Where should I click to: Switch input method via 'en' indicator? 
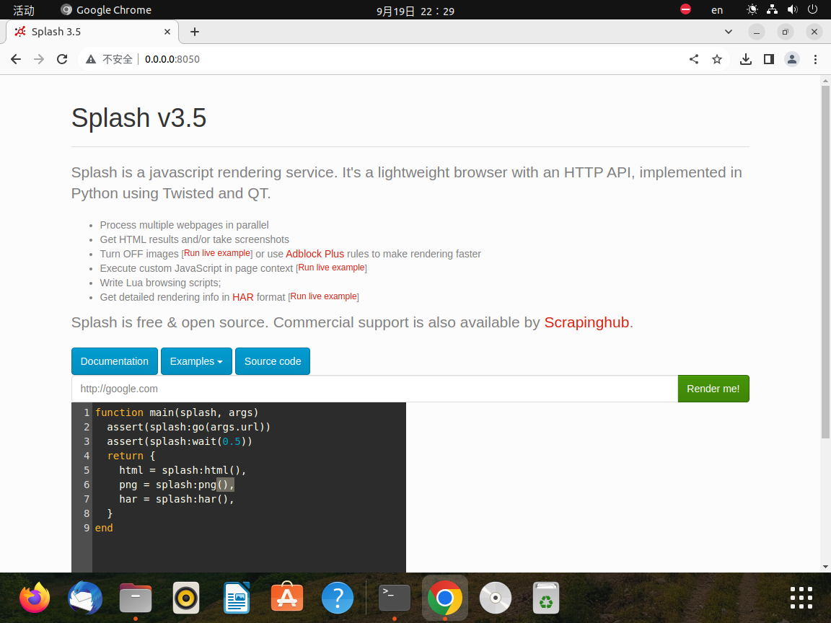pyautogui.click(x=717, y=10)
